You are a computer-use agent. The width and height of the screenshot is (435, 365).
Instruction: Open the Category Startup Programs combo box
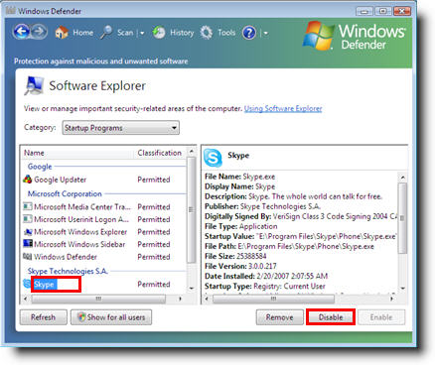(x=121, y=128)
